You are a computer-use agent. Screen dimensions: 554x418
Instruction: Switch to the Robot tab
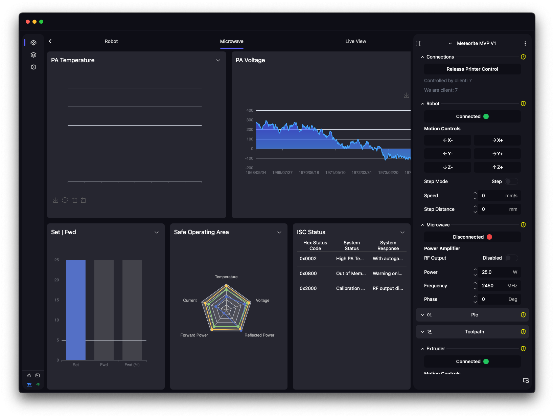coord(111,41)
